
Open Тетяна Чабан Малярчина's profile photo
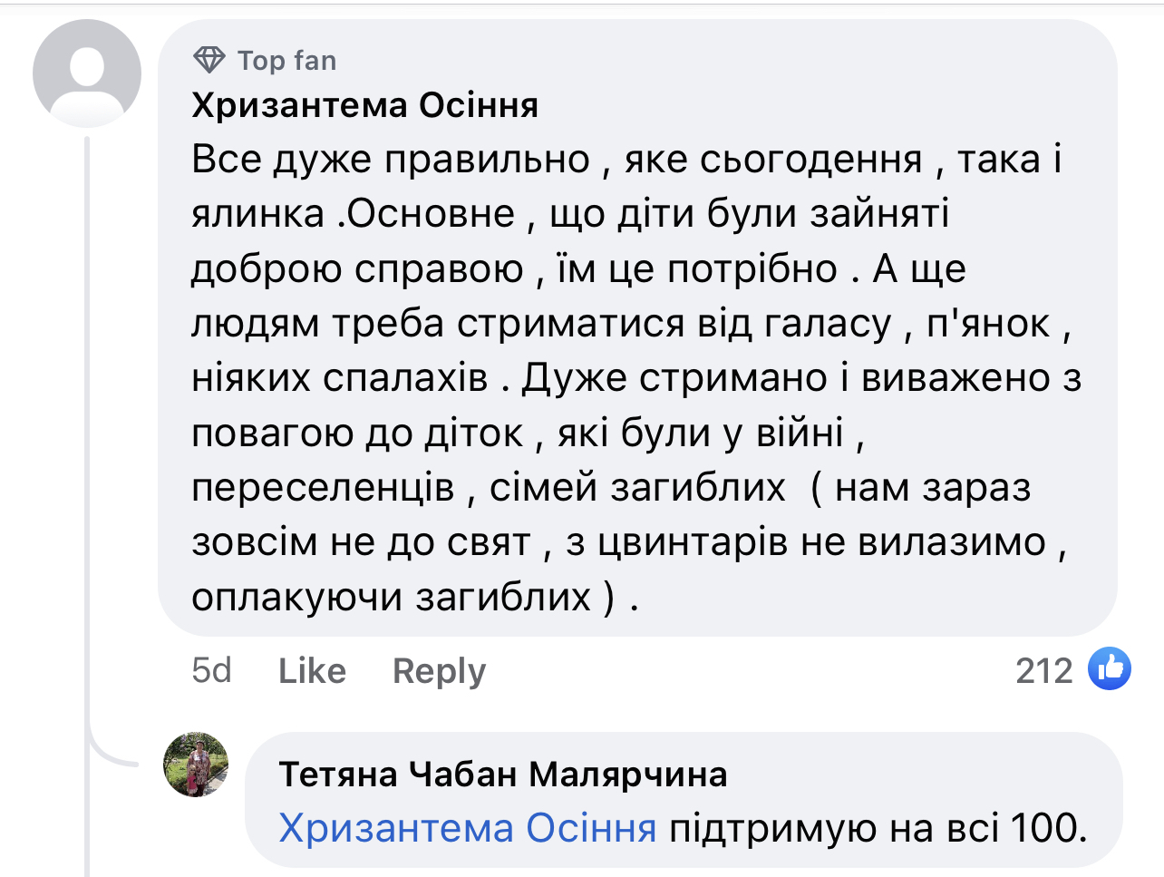click(x=196, y=765)
